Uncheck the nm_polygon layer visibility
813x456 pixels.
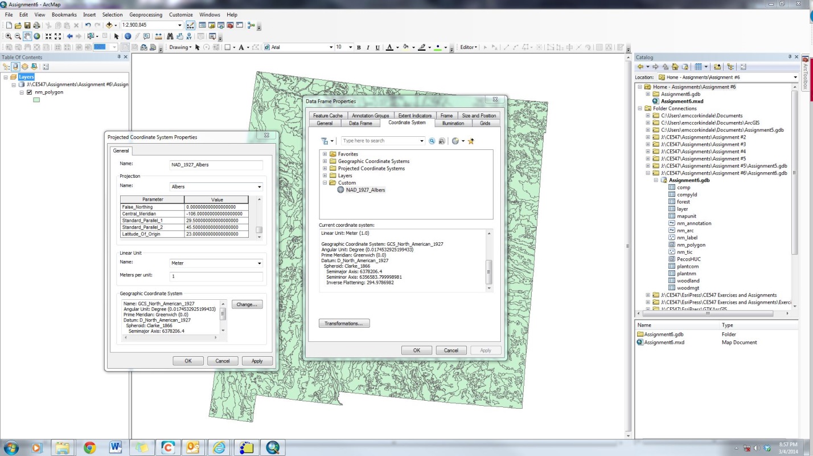(29, 92)
